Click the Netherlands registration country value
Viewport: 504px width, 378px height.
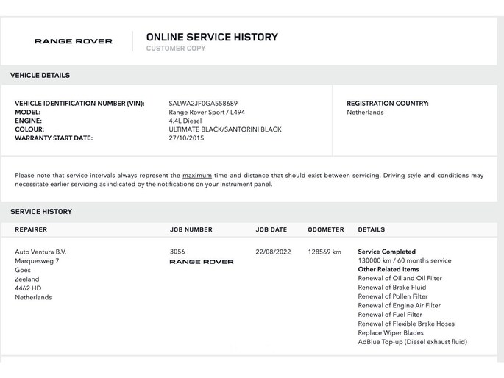[365, 113]
